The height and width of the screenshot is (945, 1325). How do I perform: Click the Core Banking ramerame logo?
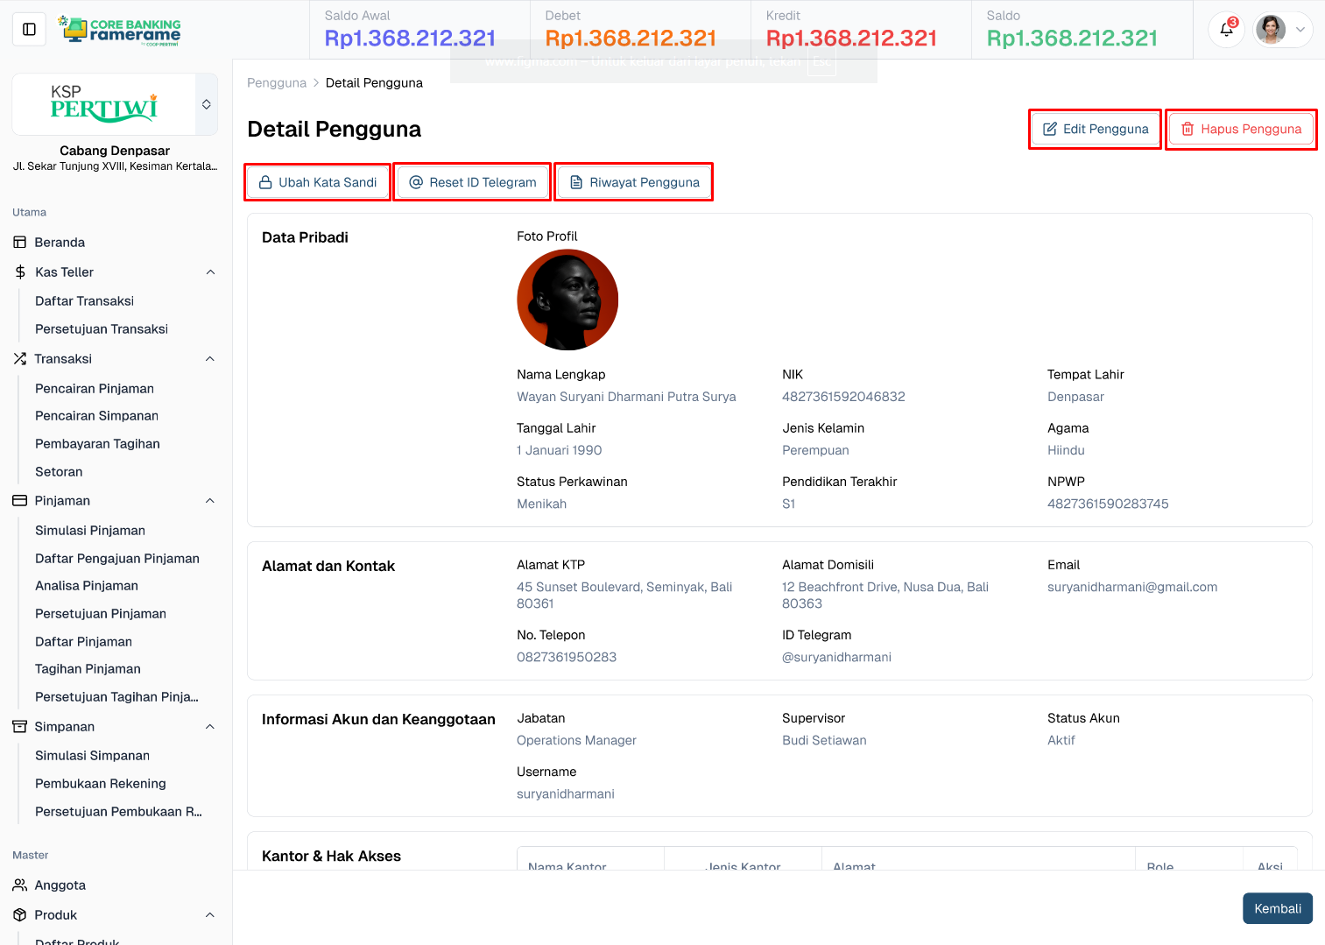pyautogui.click(x=119, y=29)
